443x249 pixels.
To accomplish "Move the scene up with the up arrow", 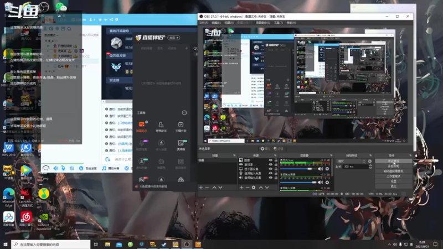I will click(214, 188).
